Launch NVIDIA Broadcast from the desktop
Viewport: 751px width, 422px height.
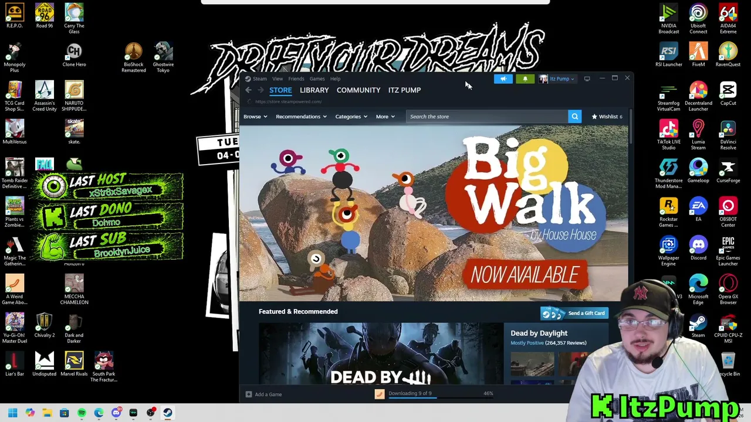click(x=668, y=19)
